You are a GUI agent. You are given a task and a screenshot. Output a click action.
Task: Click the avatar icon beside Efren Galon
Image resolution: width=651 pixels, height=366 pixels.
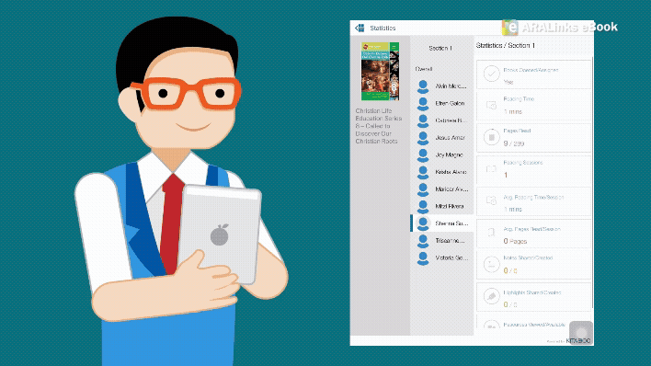point(423,103)
